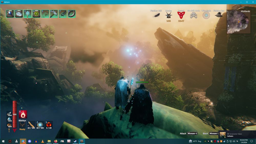Select hotbar slot 4 green rune item

pyautogui.click(x=36, y=14)
